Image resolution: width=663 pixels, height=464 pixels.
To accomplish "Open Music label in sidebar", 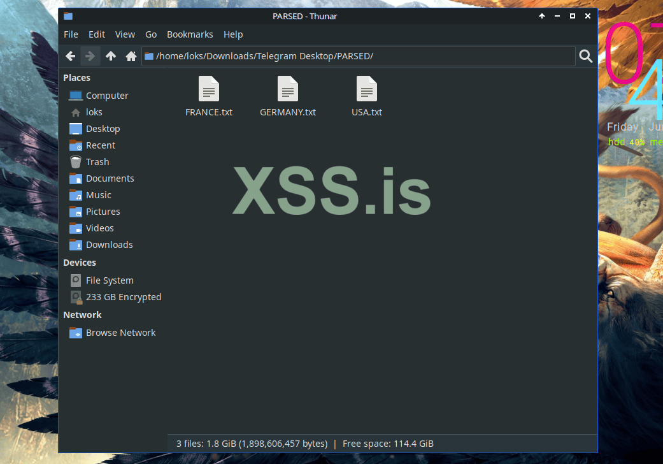I will point(99,194).
